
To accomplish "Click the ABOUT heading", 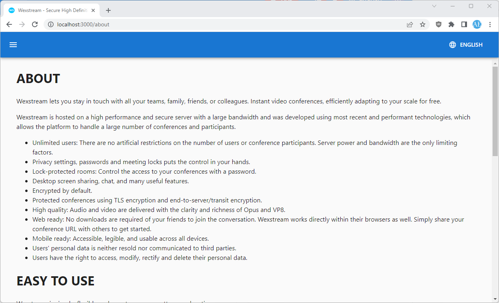I will tap(38, 79).
